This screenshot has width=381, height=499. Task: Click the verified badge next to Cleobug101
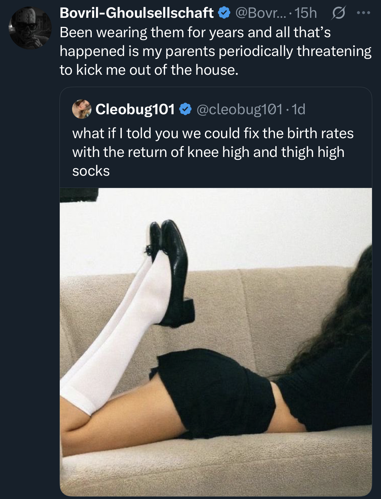pos(185,109)
